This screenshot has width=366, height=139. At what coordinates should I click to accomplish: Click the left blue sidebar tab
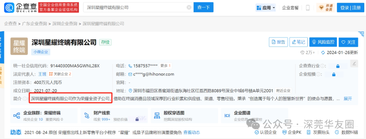[x=2, y=47]
